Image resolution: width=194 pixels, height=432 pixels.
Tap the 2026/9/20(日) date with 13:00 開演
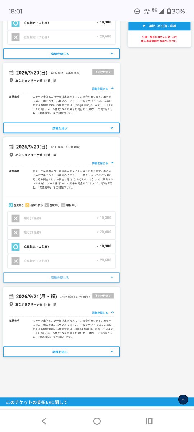coord(32,73)
